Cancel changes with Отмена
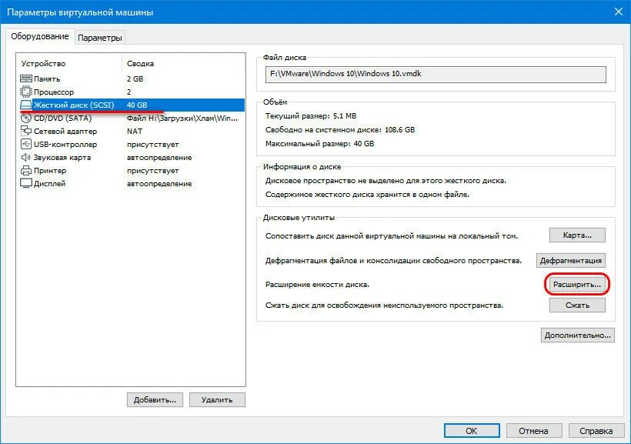 coord(533,431)
